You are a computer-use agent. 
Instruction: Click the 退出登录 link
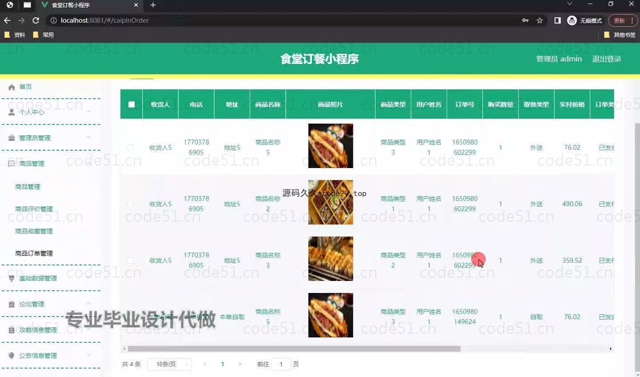click(606, 59)
